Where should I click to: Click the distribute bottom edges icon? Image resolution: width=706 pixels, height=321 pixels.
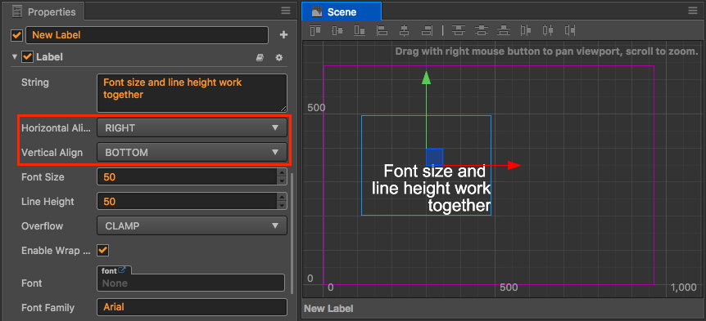click(504, 30)
